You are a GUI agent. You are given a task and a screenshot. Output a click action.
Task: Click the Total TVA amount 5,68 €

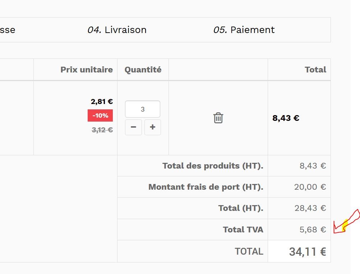point(313,230)
